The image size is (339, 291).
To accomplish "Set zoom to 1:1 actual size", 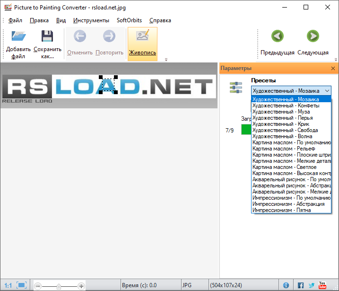I will click(x=8, y=285).
